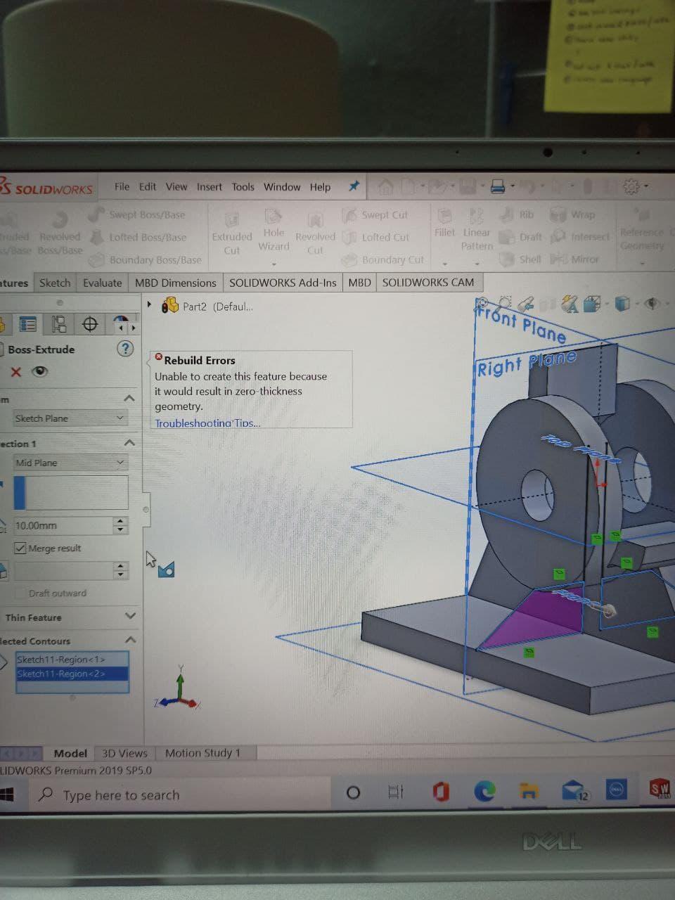Expand the Part2 feature tree flyout
Screen dimensions: 675x900
point(150,305)
